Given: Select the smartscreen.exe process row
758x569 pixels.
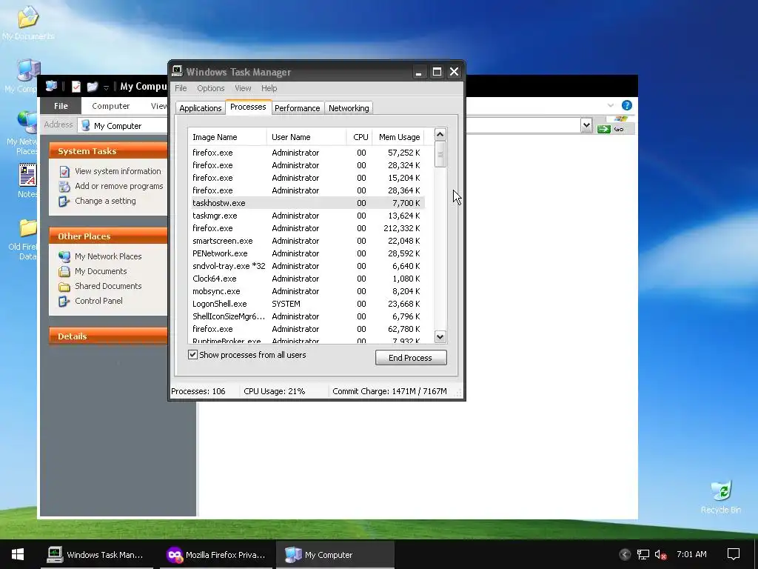Looking at the screenshot, I should pos(306,241).
